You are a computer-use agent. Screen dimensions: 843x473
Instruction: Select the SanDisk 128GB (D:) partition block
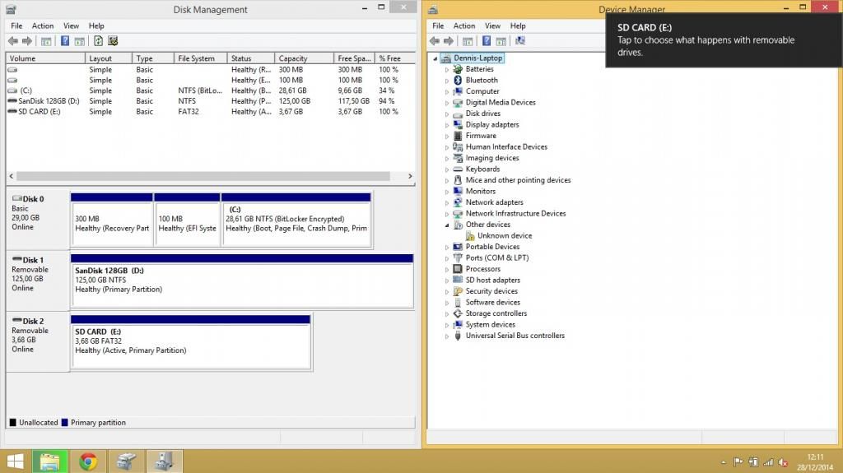(x=242, y=281)
